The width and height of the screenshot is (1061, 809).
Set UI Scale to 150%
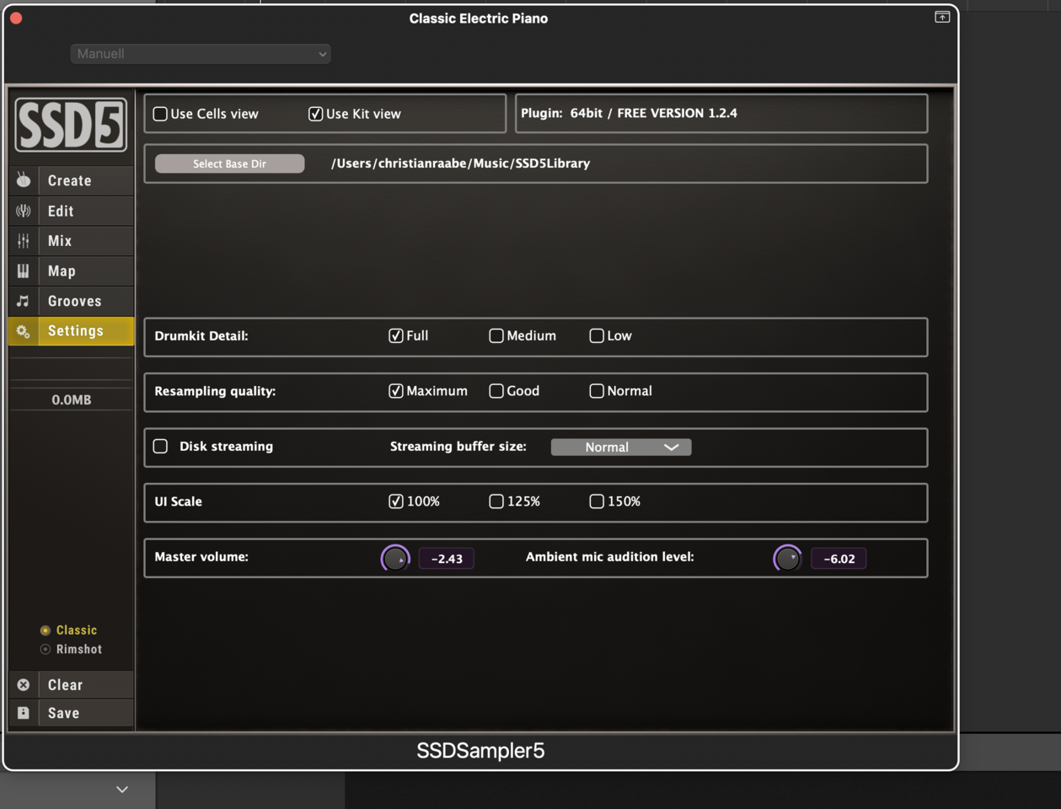pos(597,501)
